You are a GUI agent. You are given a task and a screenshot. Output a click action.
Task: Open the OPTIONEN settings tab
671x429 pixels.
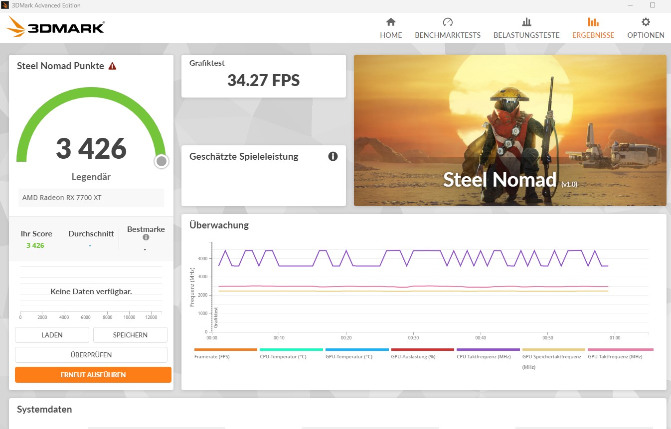[646, 28]
